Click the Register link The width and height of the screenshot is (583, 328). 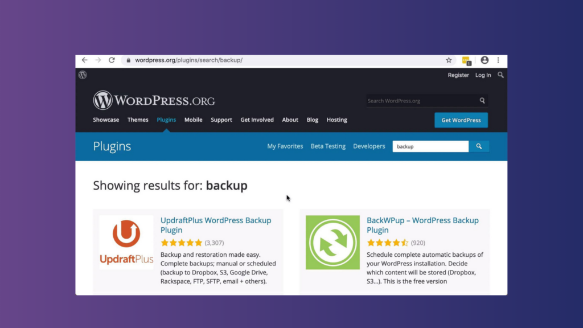[x=458, y=75]
